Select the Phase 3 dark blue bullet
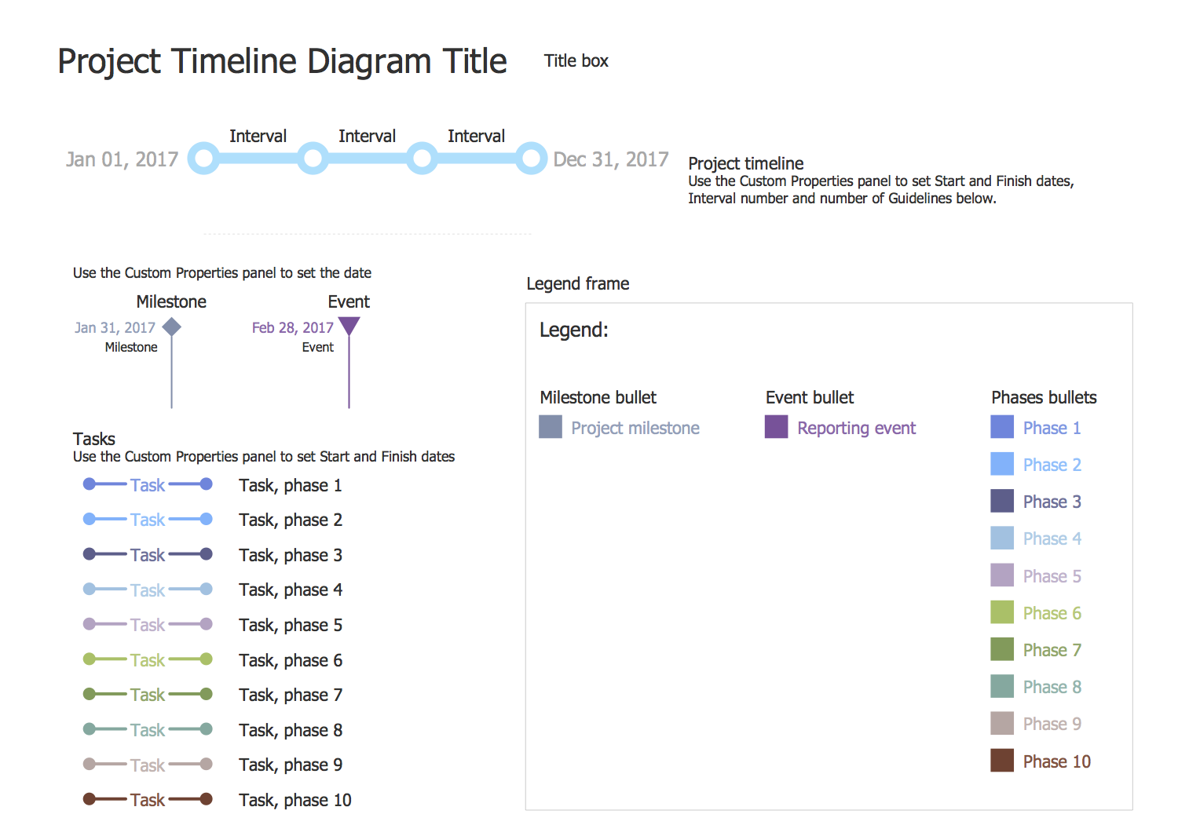Viewport: 1178px width, 836px height. (1002, 501)
